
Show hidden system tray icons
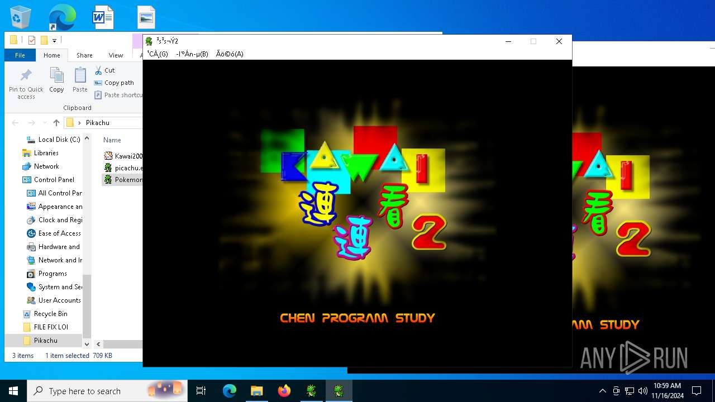602,391
